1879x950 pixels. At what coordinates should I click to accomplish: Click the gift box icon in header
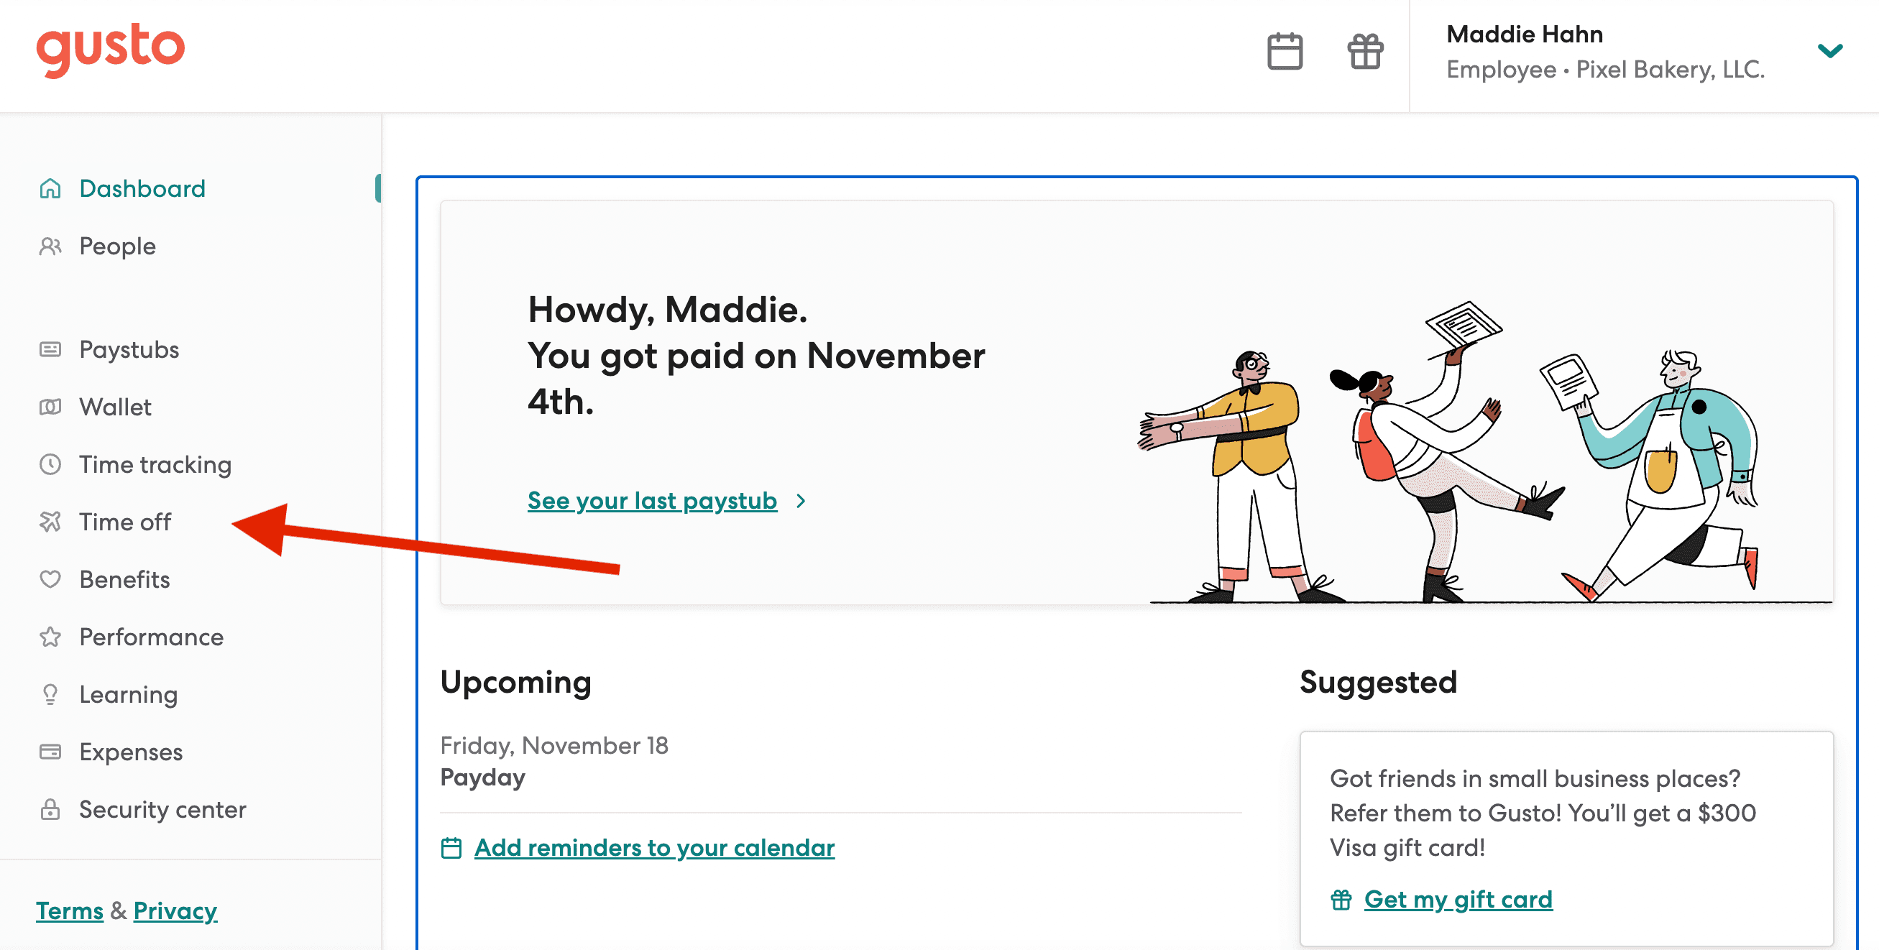[x=1365, y=51]
